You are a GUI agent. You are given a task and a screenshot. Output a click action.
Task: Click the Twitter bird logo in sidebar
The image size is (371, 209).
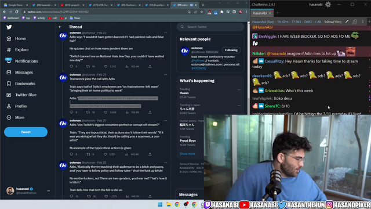tap(9, 27)
